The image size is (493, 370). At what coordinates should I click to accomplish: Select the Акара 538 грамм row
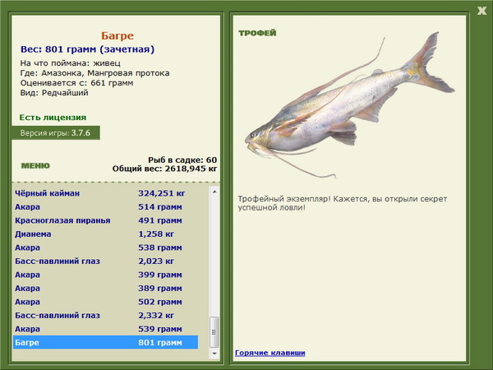pos(106,247)
